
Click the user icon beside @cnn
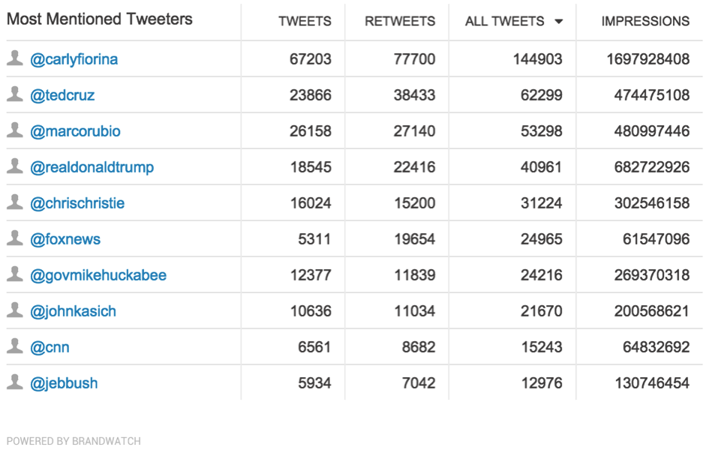pyautogui.click(x=15, y=346)
